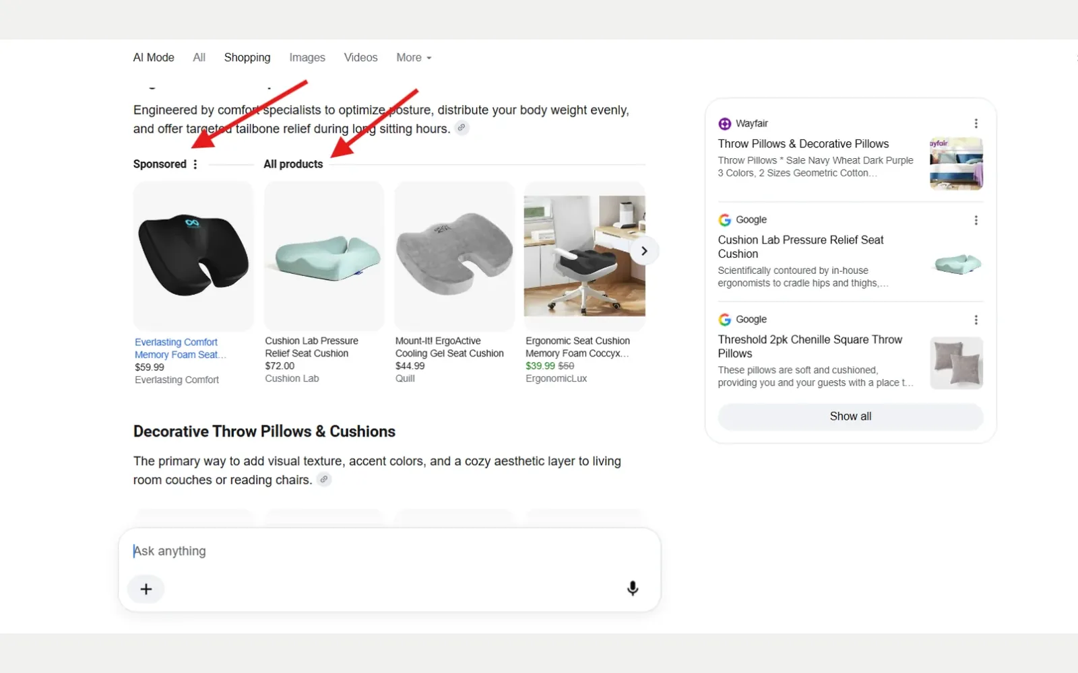Click the $59.99 price text
The width and height of the screenshot is (1078, 673).
[x=150, y=367]
